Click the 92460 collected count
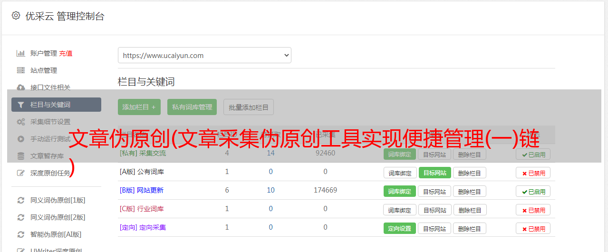This screenshot has width=608, height=252. point(325,153)
